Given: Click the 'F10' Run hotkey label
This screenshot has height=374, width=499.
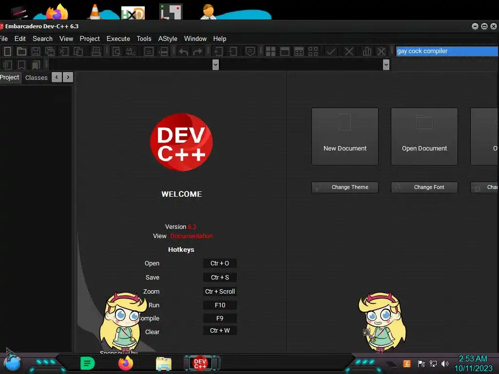Looking at the screenshot, I should (220, 305).
